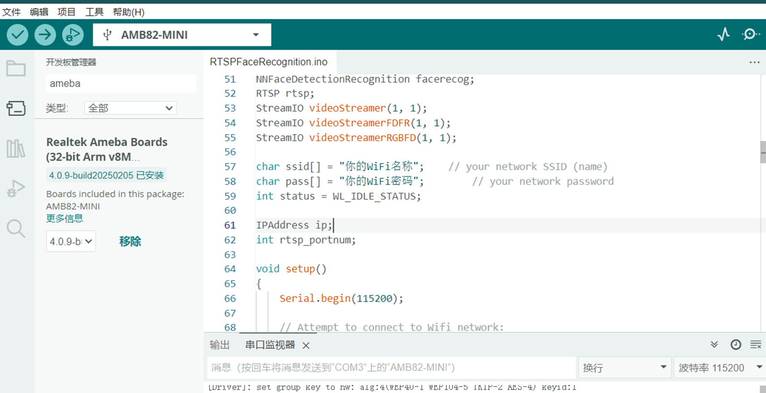Open the 工具 menu

pyautogui.click(x=94, y=12)
